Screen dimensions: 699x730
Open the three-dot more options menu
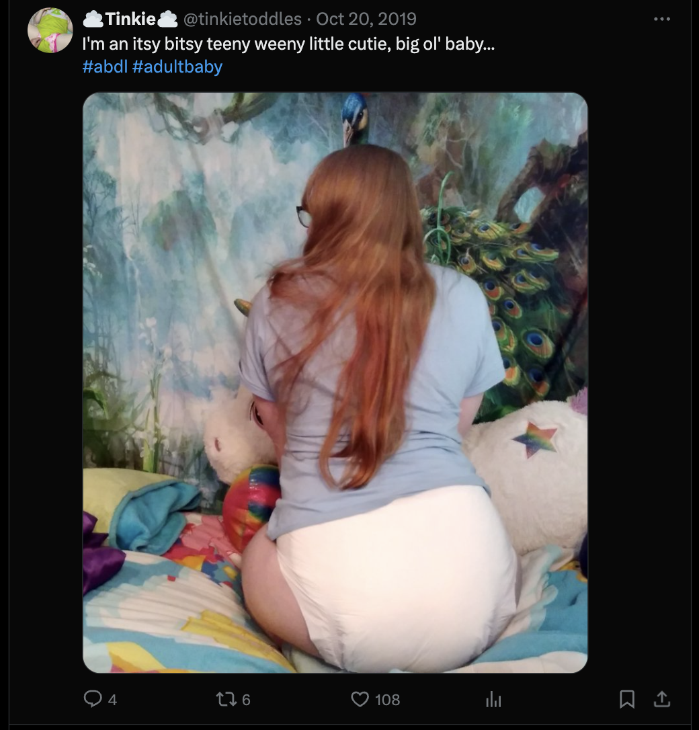pyautogui.click(x=662, y=19)
